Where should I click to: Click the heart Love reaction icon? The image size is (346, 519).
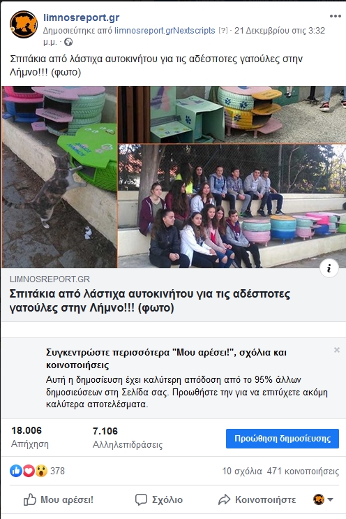click(x=29, y=470)
